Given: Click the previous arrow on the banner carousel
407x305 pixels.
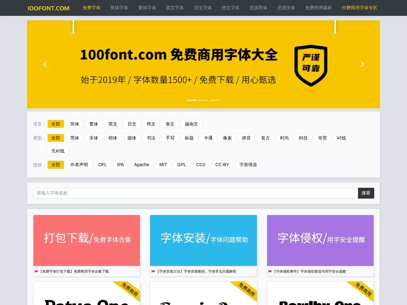Looking at the screenshot, I should pos(45,64).
